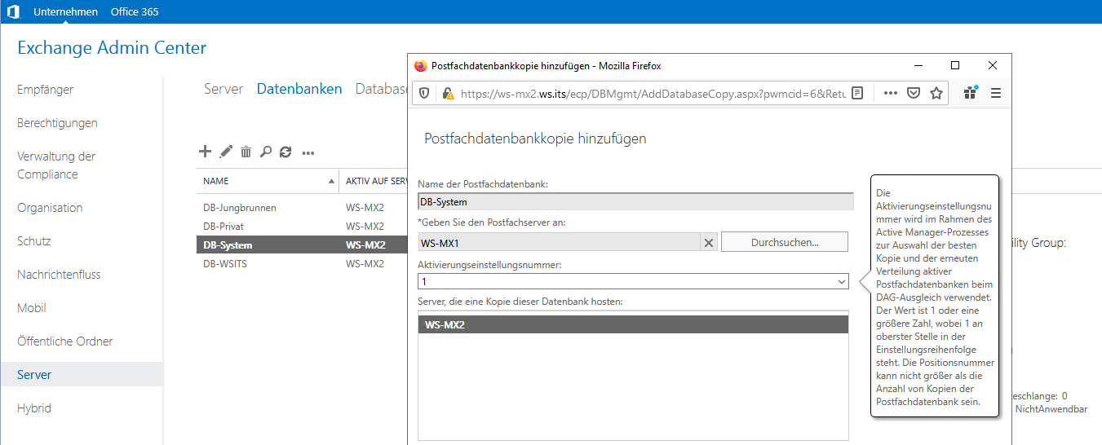The image size is (1102, 445).
Task: Open search with magnifier icon
Action: coord(265,152)
